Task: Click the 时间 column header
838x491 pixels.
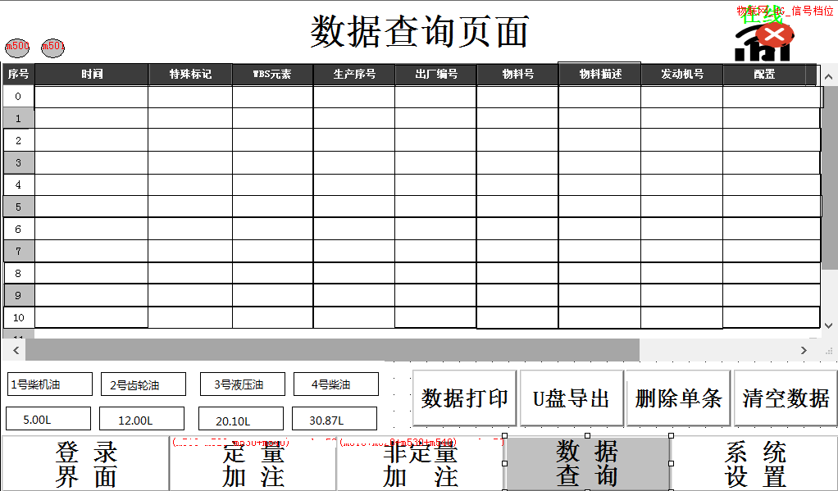Action: (92, 75)
